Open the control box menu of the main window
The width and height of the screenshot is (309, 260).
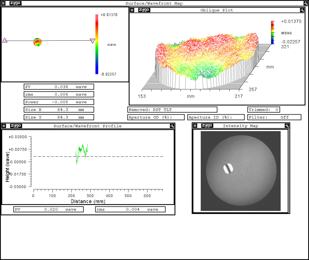(3, 3)
